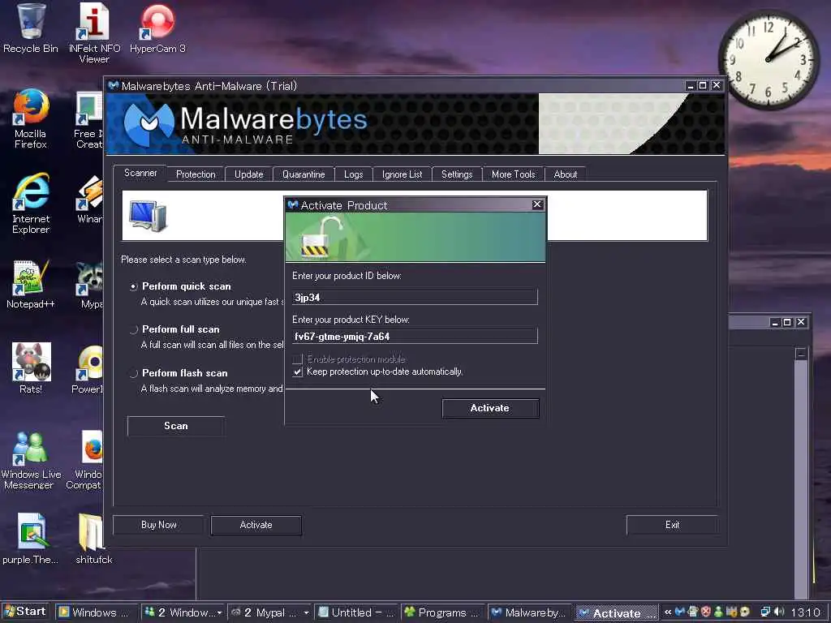Click the product KEY input field
The image size is (831, 623).
click(415, 337)
